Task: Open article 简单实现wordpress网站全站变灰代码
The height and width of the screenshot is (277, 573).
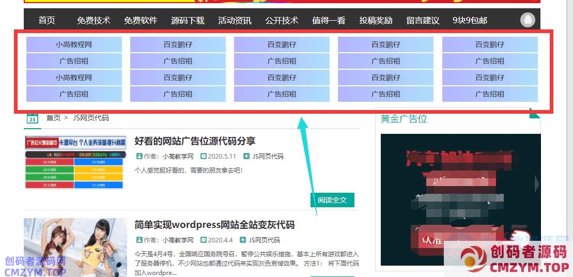Action: (214, 225)
